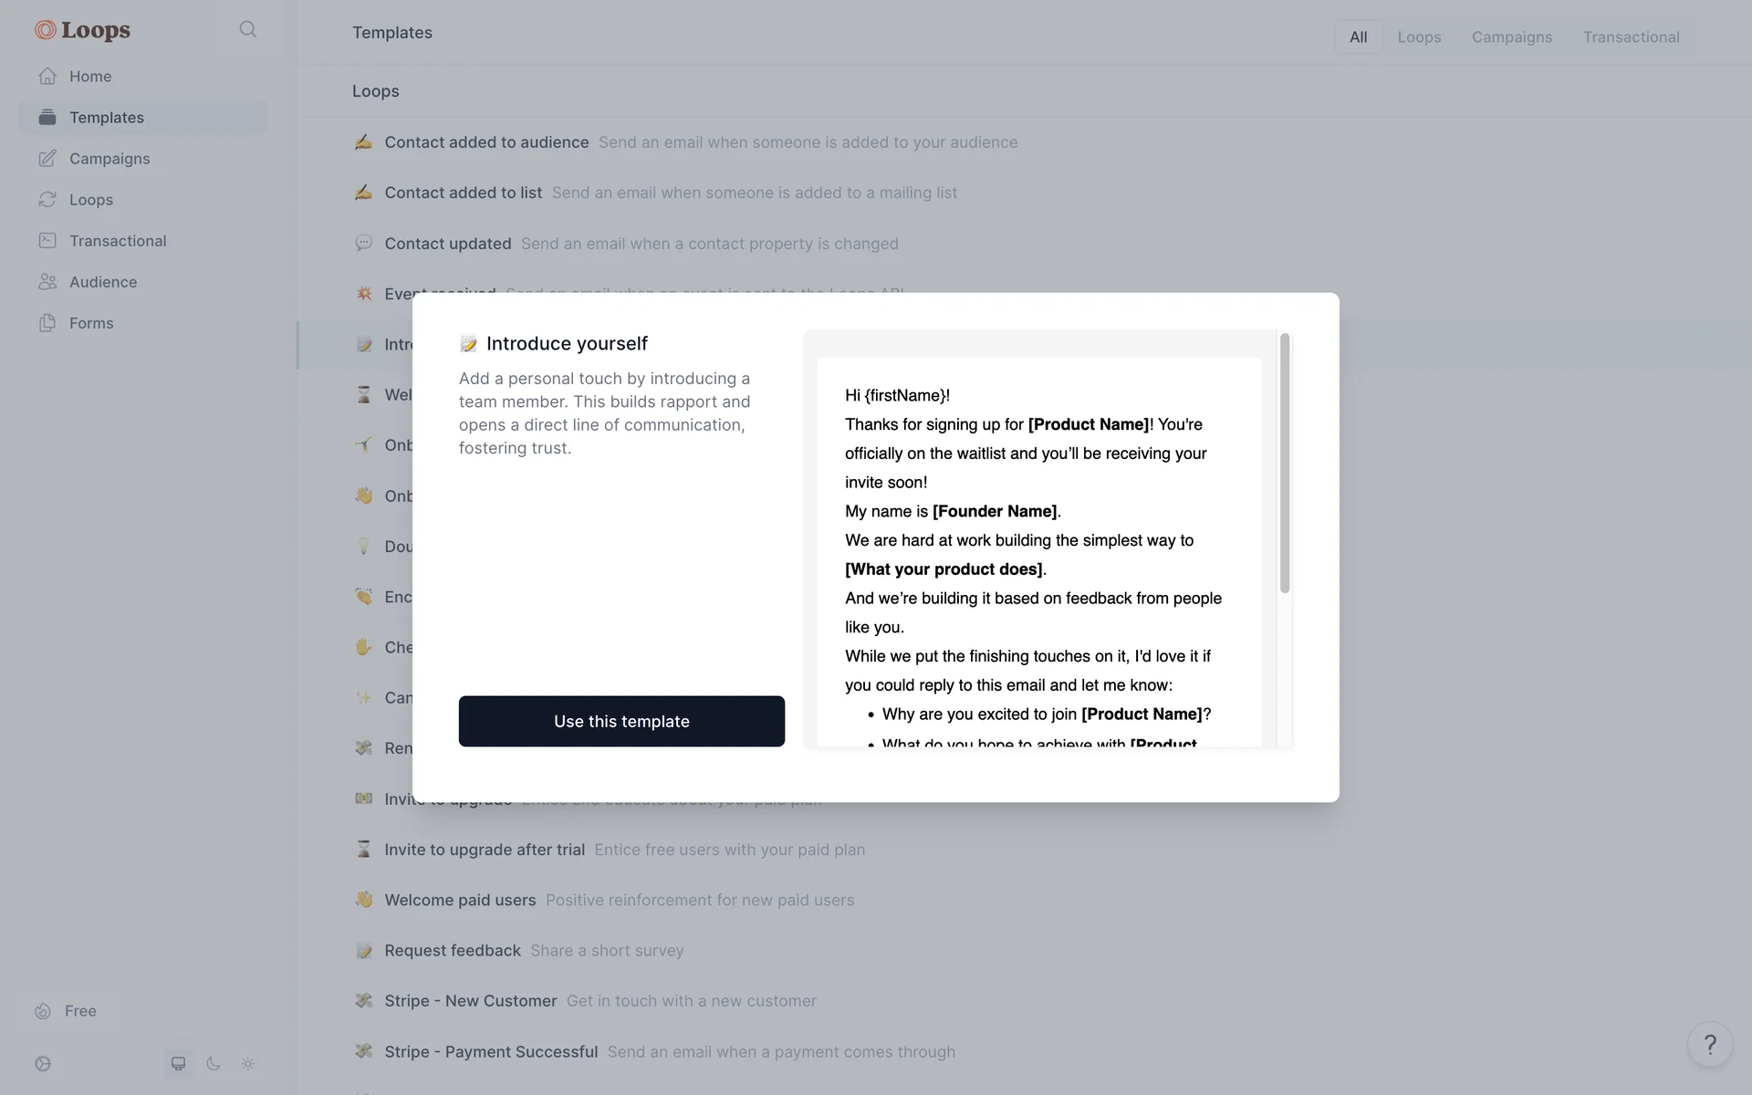Click the search magnifier icon in sidebar
The width and height of the screenshot is (1752, 1095).
point(247,30)
